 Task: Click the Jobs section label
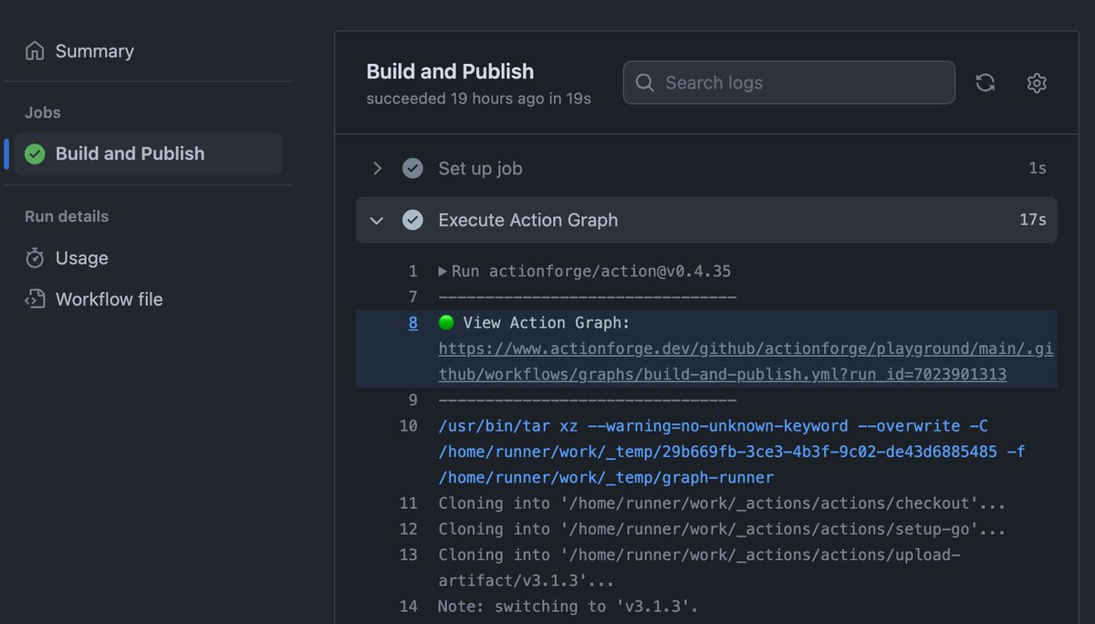43,113
